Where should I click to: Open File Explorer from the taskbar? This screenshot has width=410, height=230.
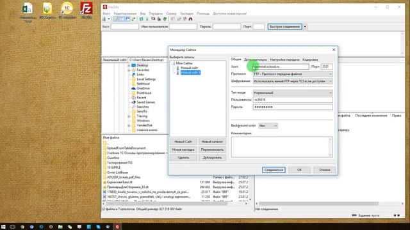pos(60,227)
